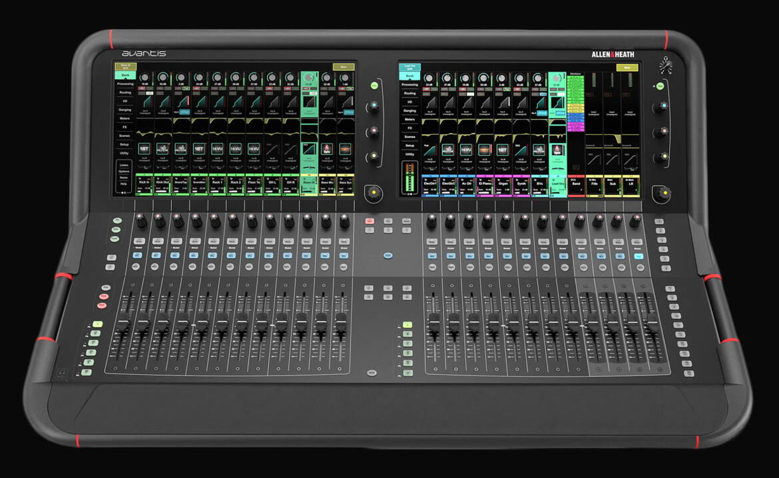Viewport: 779px width, 478px height.
Task: Tap Help on the left screen
Action: click(x=124, y=184)
